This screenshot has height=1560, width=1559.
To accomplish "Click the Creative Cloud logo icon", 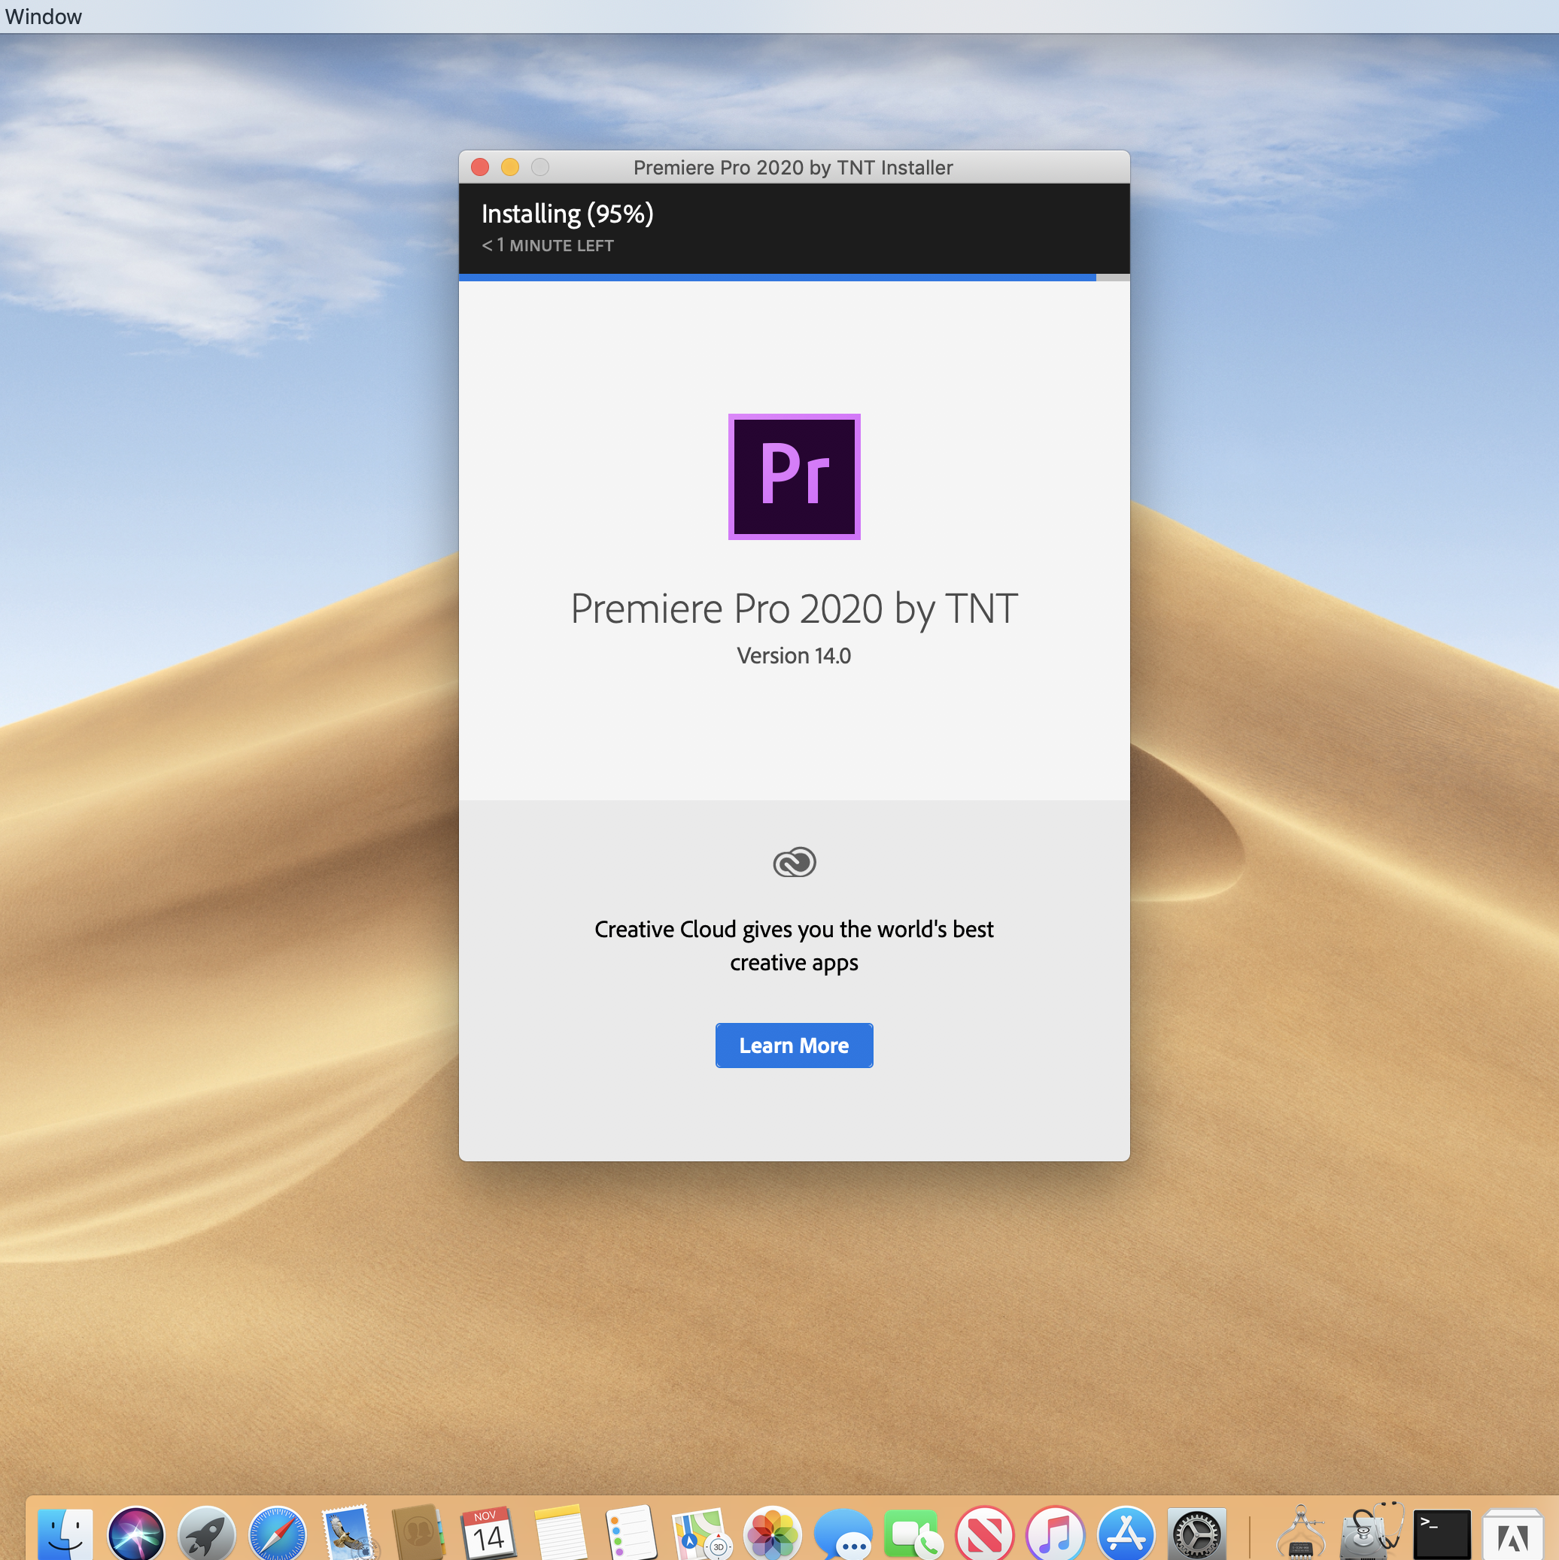I will [x=794, y=862].
